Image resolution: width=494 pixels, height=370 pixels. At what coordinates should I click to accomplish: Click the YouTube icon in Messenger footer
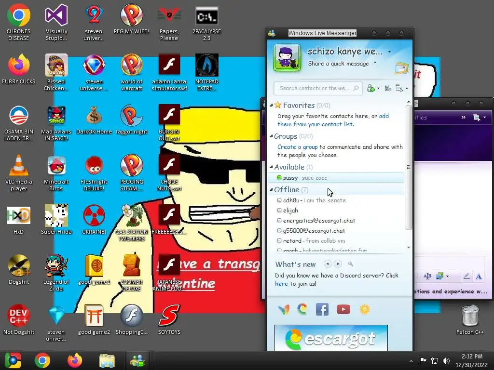(x=343, y=309)
